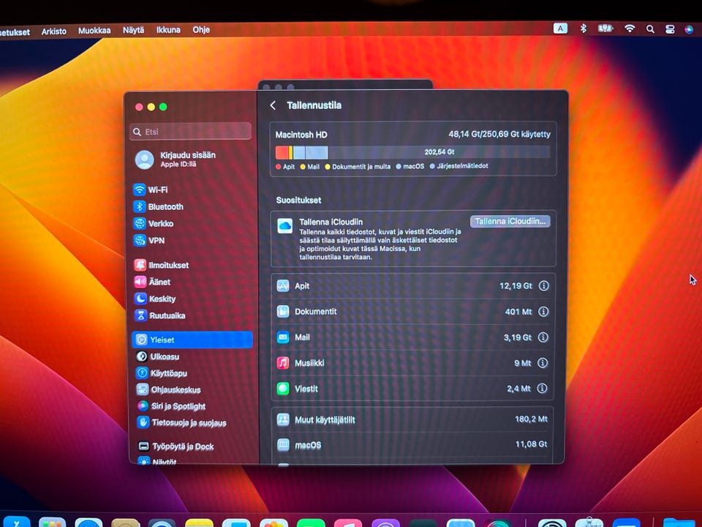This screenshot has height=527, width=702.
Task: Select the macOS storage row
Action: [412, 444]
